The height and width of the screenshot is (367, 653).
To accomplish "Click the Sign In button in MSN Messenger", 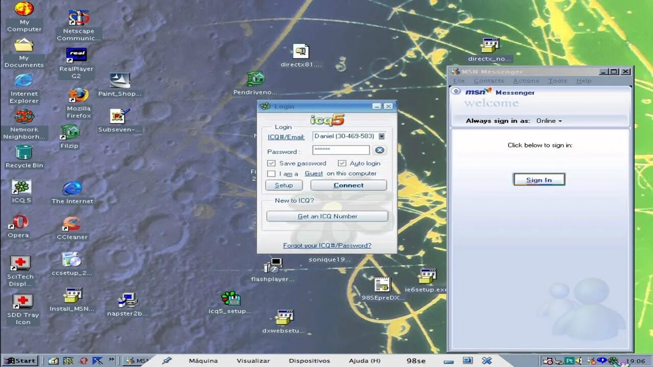I will [x=539, y=179].
